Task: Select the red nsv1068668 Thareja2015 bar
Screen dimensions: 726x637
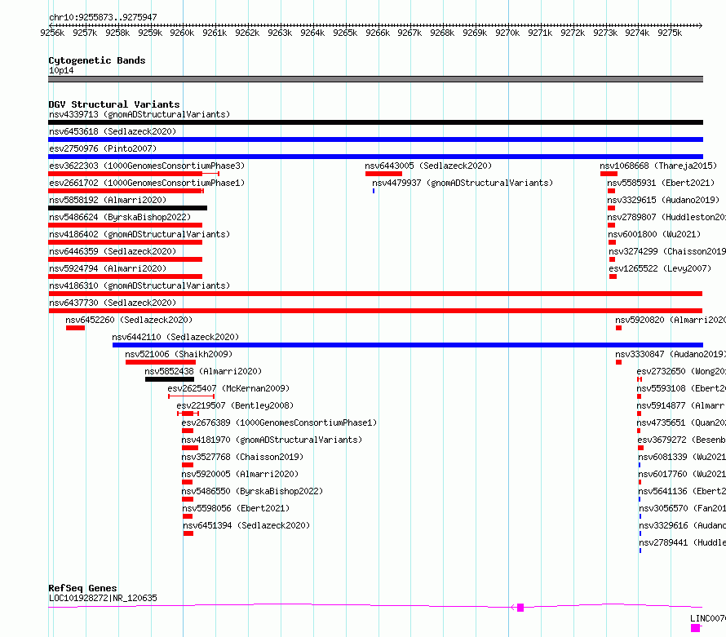Action: pyautogui.click(x=609, y=174)
